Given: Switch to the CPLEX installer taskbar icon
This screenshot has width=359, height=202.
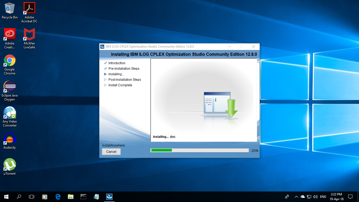Looking at the screenshot, I should pyautogui.click(x=109, y=196).
